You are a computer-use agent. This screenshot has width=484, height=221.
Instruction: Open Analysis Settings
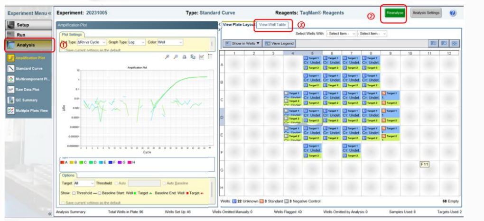coord(426,13)
